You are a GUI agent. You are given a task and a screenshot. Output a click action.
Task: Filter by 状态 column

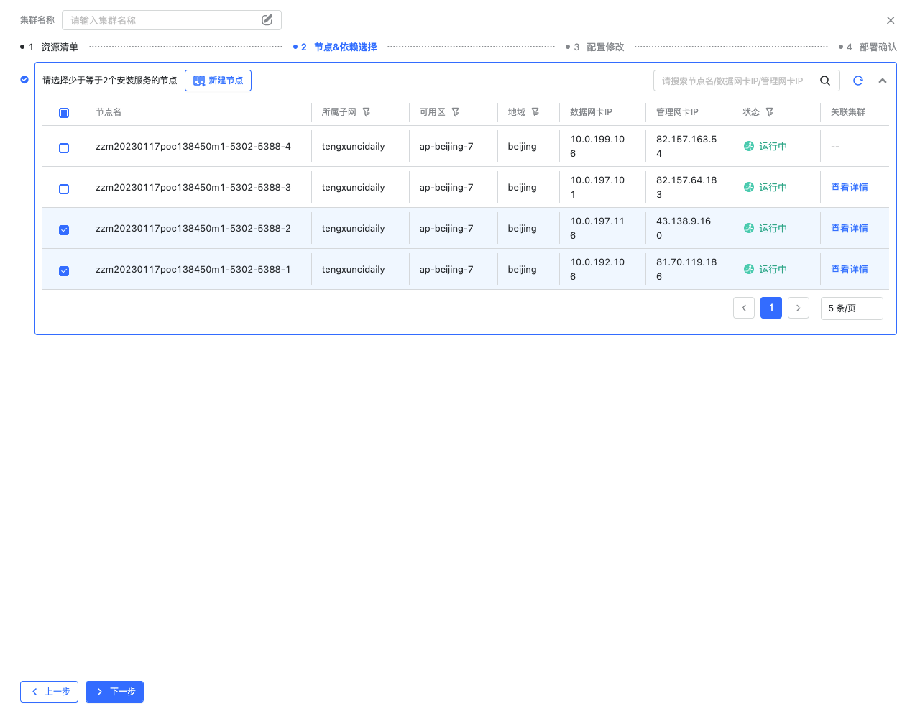[770, 112]
